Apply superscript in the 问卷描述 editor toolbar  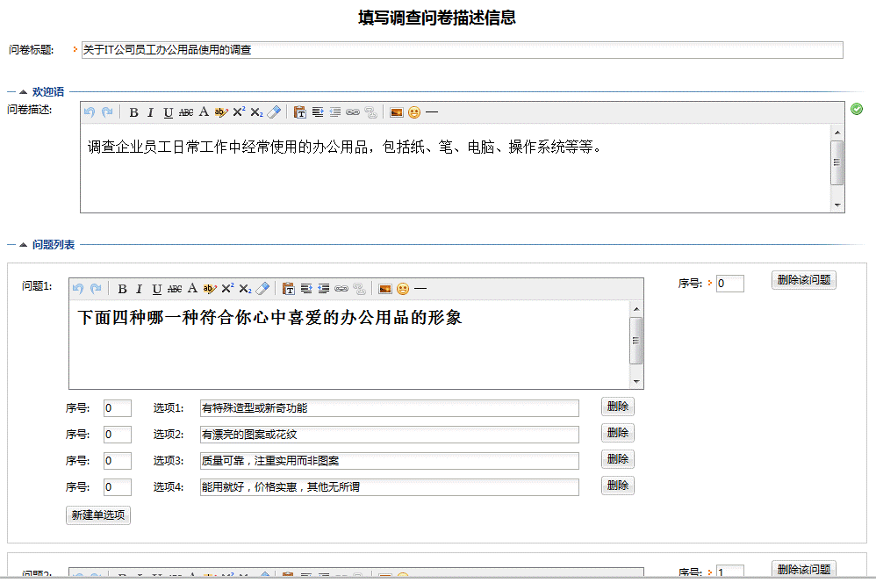point(239,112)
